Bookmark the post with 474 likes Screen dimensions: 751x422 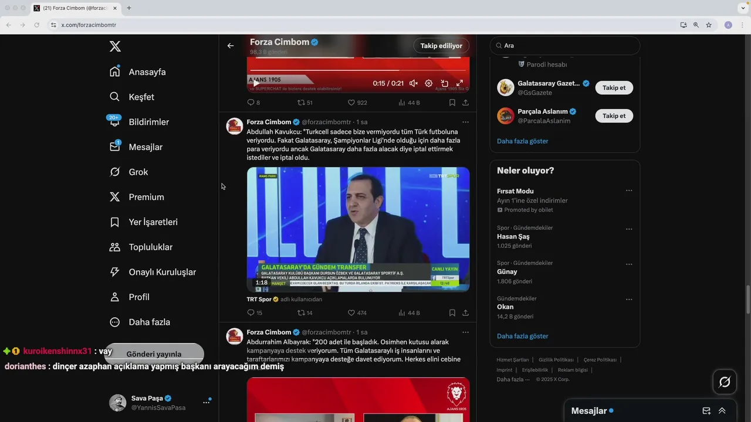coord(452,313)
